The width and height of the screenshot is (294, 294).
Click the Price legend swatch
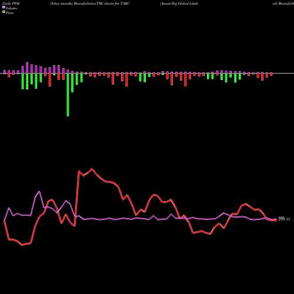[4, 12]
